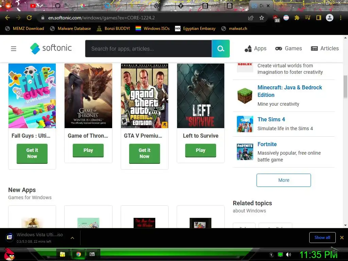Click the 11:35 PM taskbar clock
This screenshot has height=261, width=348.
point(318,255)
